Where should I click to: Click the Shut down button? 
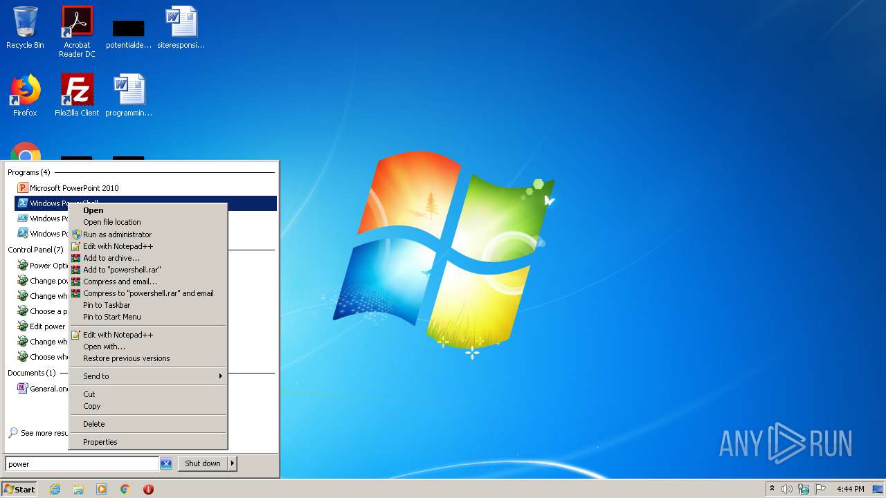point(203,463)
